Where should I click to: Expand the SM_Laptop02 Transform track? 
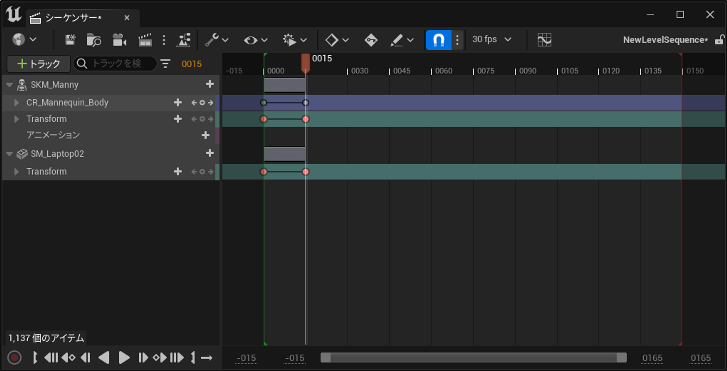pyautogui.click(x=16, y=172)
